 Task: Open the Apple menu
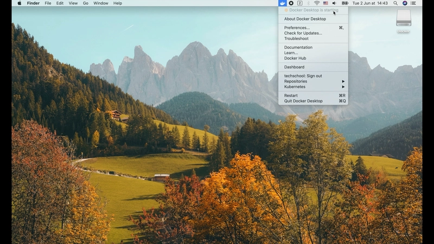[x=20, y=3]
